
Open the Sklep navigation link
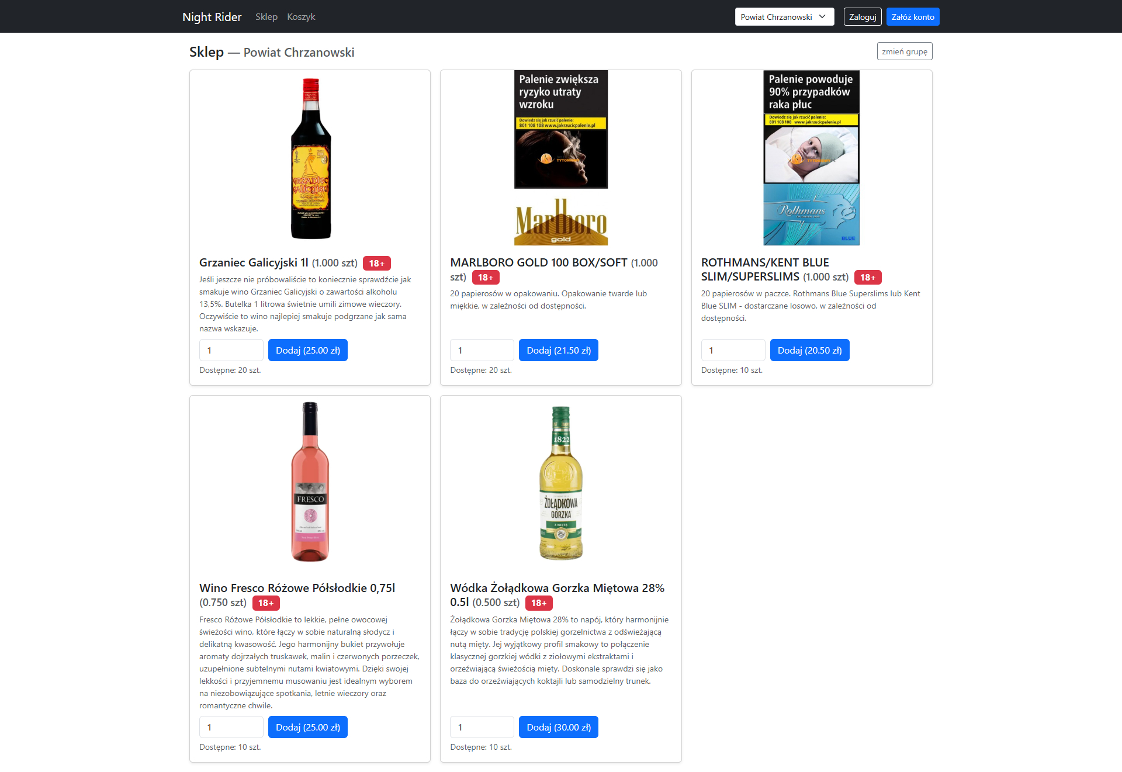(x=266, y=17)
